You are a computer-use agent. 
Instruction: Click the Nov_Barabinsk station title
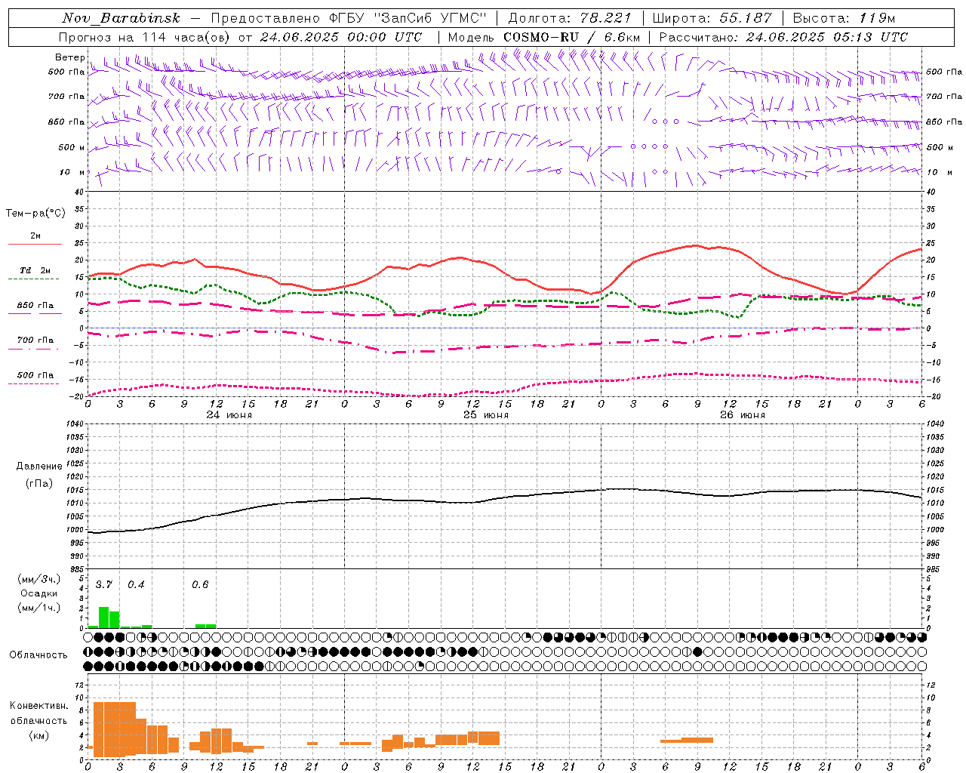click(122, 18)
